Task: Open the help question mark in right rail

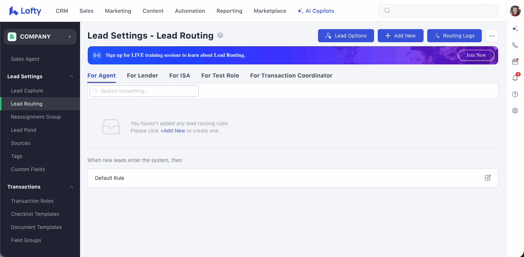Action: click(515, 94)
